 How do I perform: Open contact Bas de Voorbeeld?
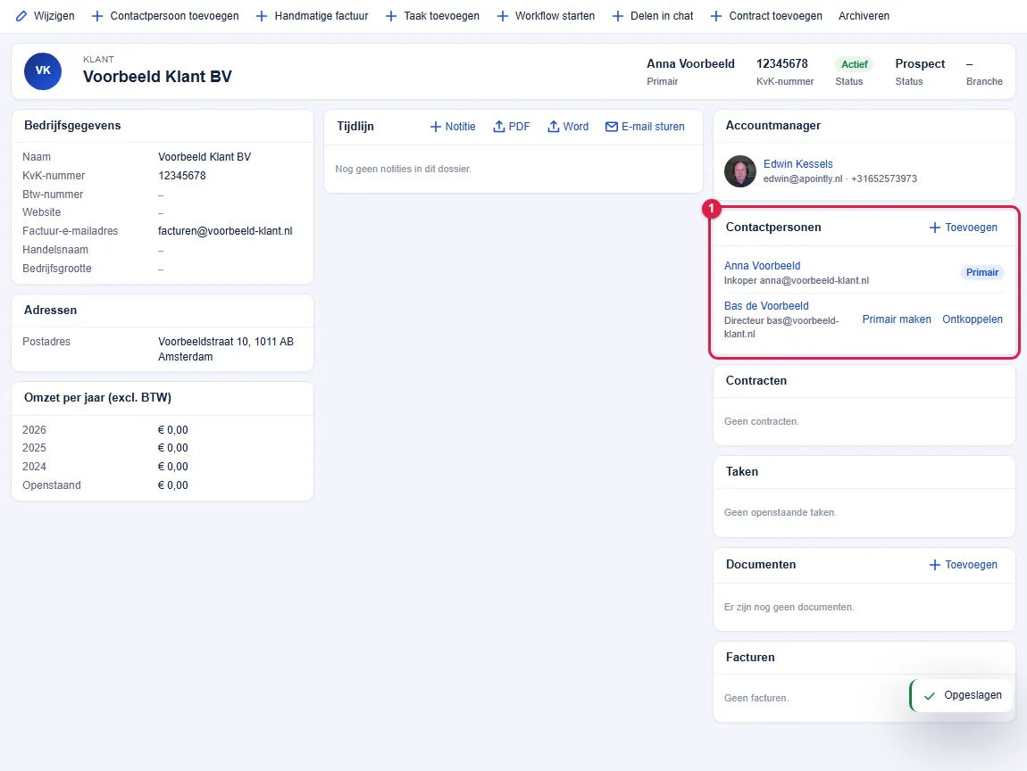pyautogui.click(x=766, y=306)
